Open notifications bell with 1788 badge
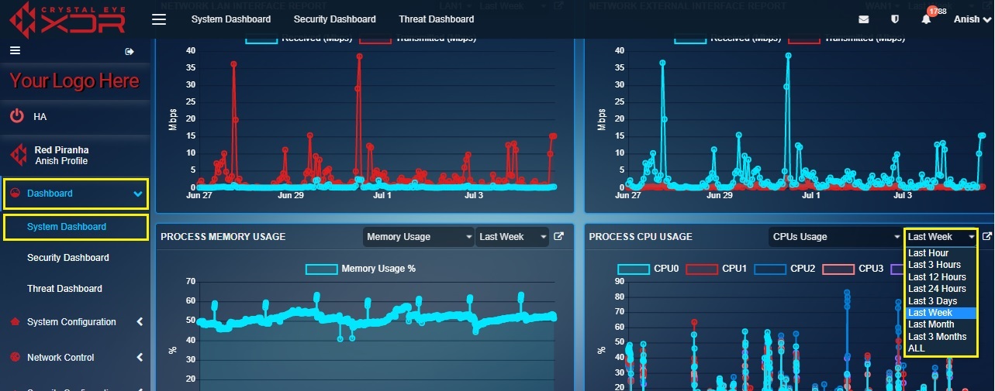 926,19
